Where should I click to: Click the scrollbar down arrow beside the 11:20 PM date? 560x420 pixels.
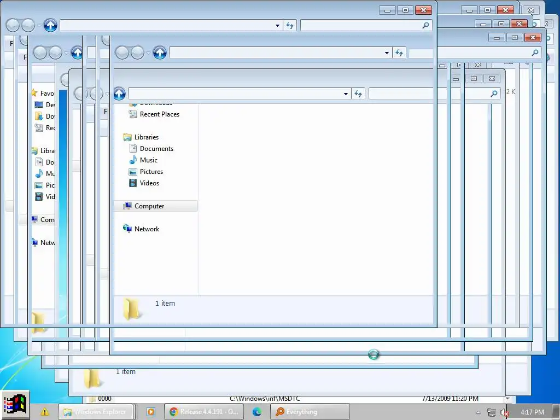coord(507,399)
